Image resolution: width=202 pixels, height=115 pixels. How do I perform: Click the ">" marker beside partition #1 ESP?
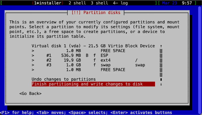(x=33, y=56)
